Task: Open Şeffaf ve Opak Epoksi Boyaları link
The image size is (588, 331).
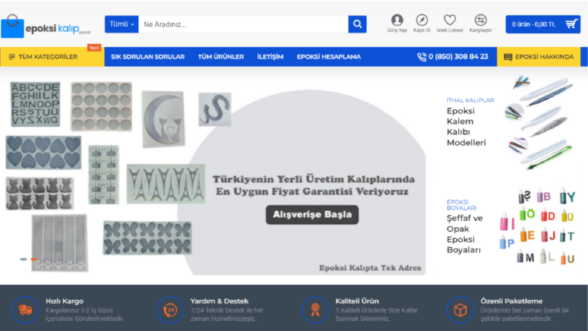Action: coord(465,234)
